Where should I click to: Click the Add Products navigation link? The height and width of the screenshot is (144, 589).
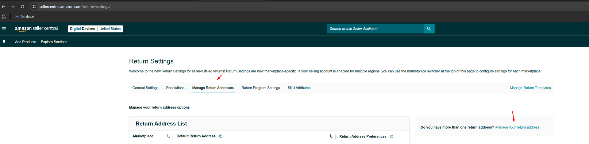click(x=25, y=42)
